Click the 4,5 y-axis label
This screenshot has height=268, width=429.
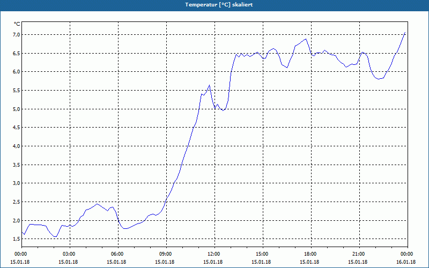coord(17,128)
